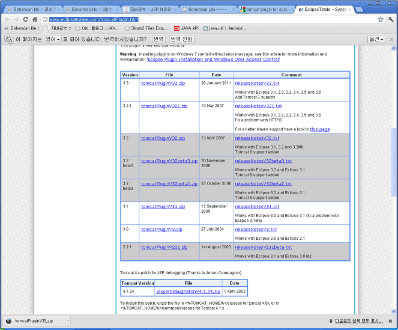398x330 pixels.
Task: Download tomcatPluginV32beta2.zip
Action: 169,184
